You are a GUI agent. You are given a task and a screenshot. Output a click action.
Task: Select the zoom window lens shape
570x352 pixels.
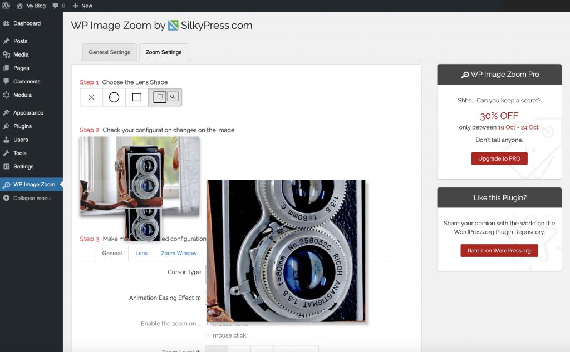tap(165, 97)
